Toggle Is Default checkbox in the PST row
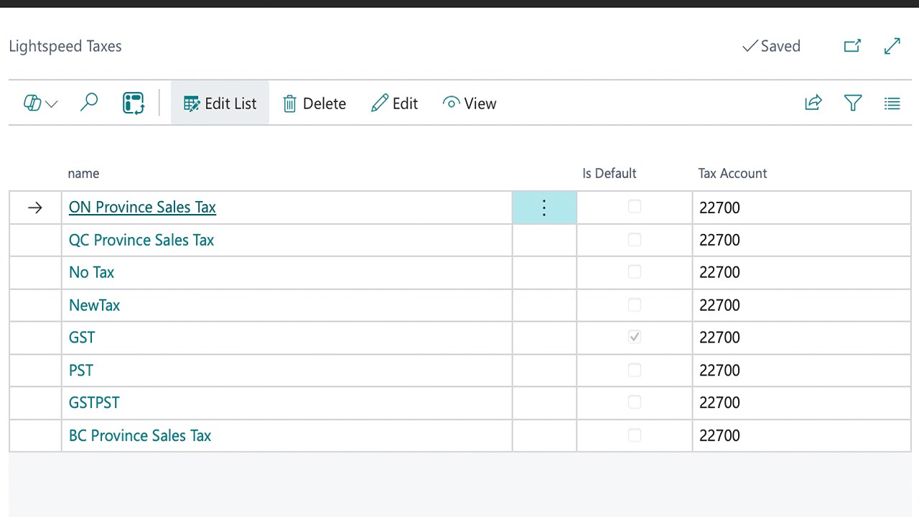919x517 pixels. tap(634, 371)
